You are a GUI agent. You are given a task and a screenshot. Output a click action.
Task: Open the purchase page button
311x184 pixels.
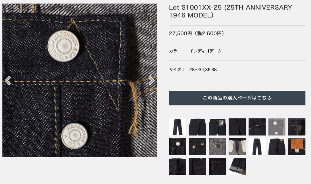coord(237,98)
